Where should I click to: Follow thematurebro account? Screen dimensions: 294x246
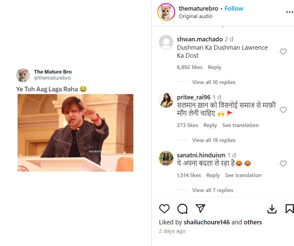(234, 9)
